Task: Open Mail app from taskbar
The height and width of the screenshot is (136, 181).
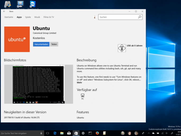Action: [x=69, y=133]
